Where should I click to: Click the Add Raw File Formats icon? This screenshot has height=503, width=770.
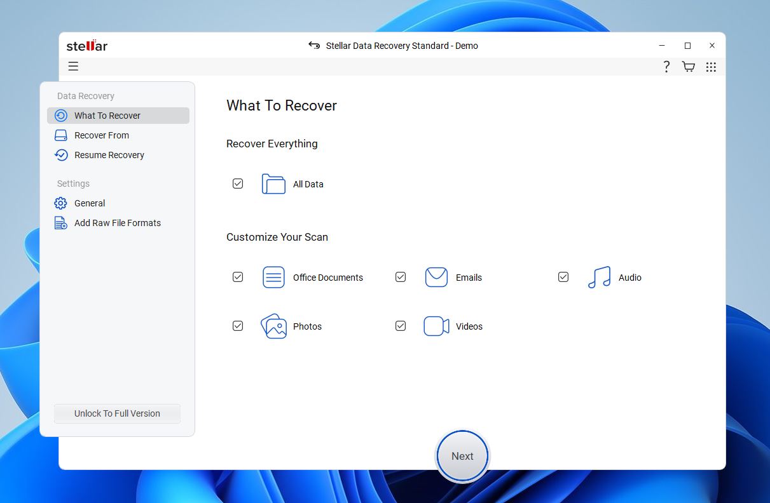(x=61, y=223)
